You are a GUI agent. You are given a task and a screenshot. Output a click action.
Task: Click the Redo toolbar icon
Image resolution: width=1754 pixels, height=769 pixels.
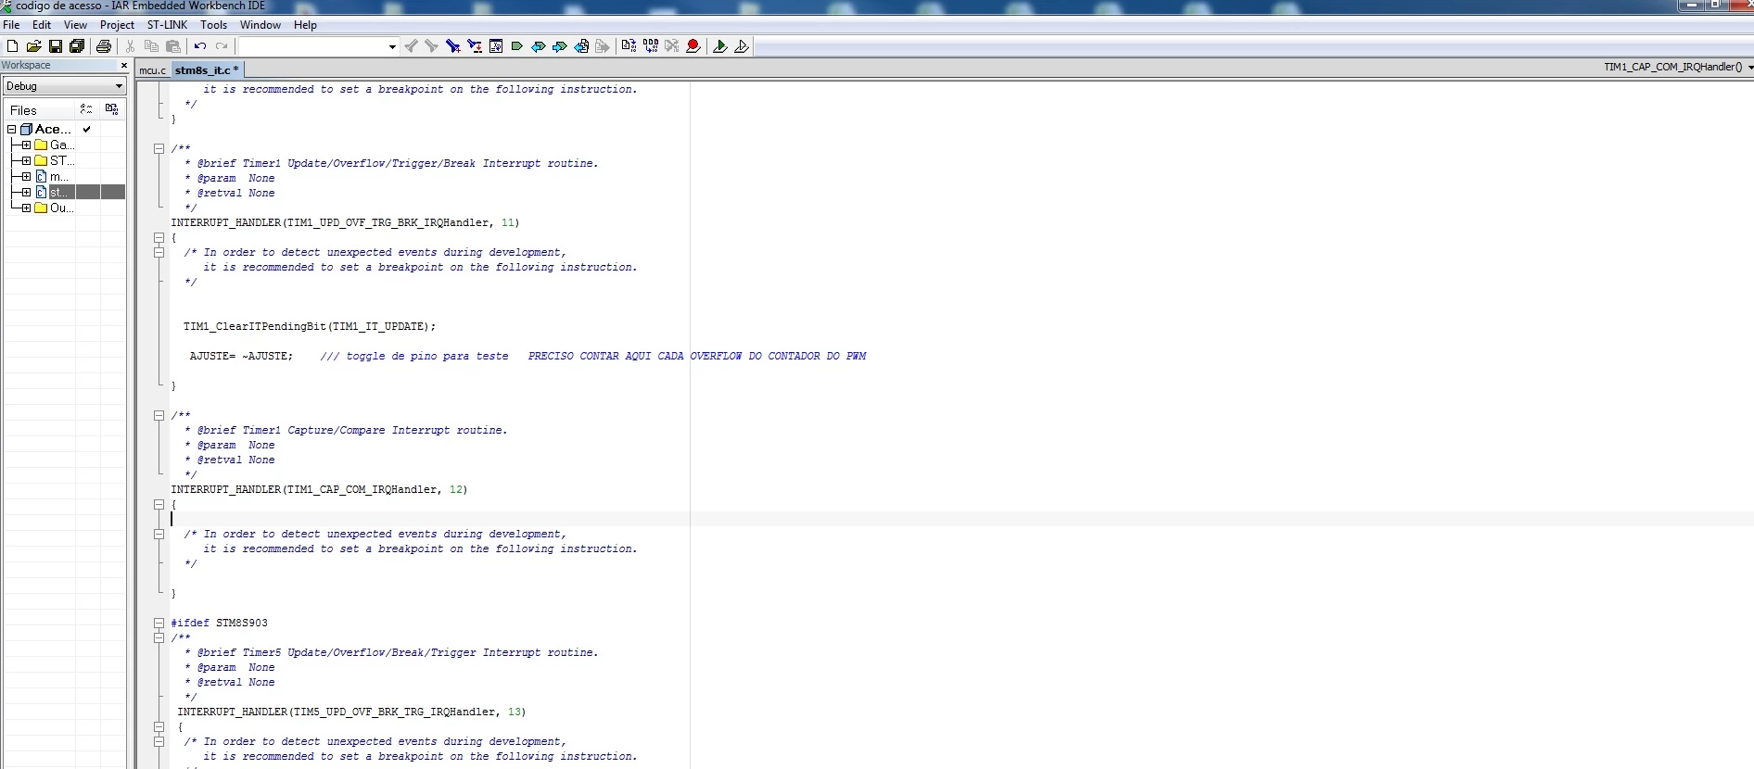tap(222, 46)
